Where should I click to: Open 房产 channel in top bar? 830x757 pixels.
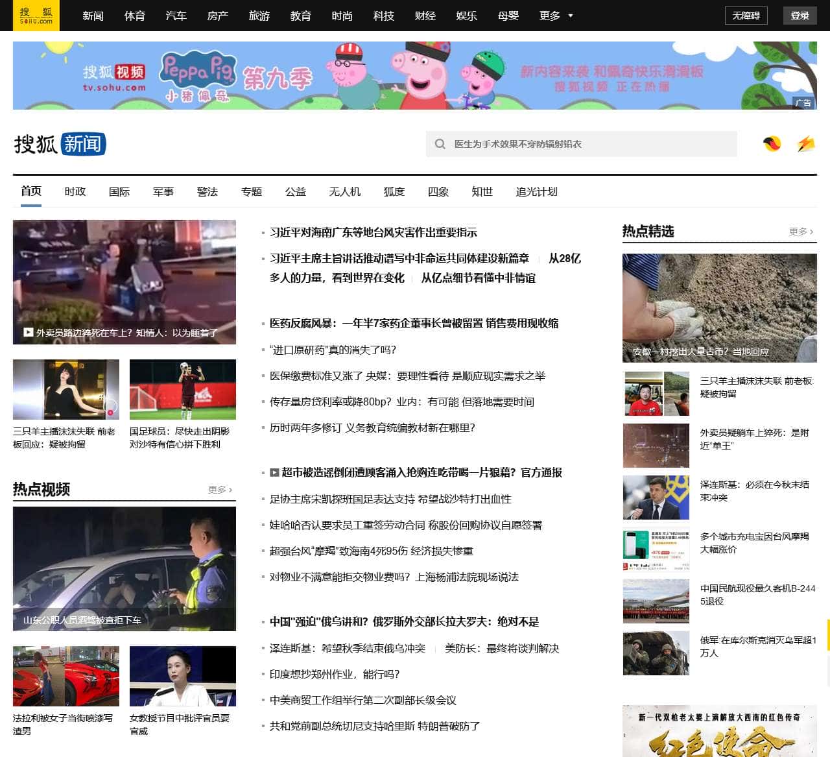point(218,16)
